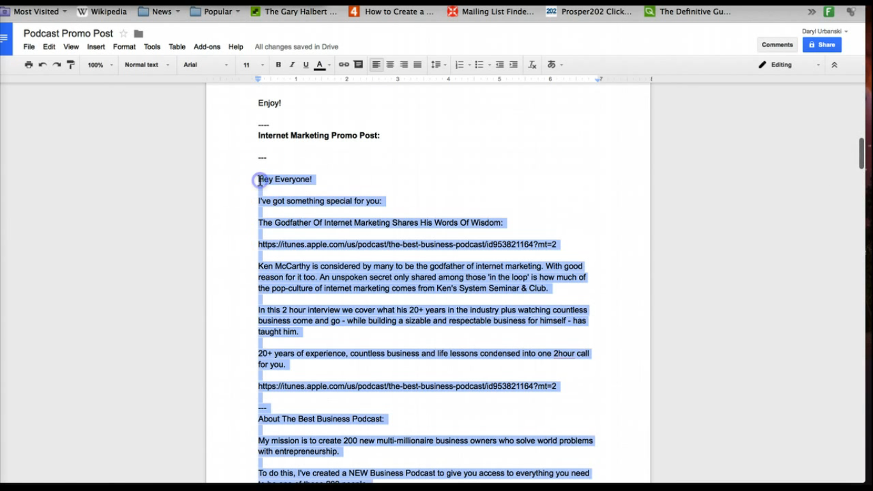The image size is (873, 491).
Task: Open bulleted list style dropdown arrow
Action: click(x=490, y=65)
